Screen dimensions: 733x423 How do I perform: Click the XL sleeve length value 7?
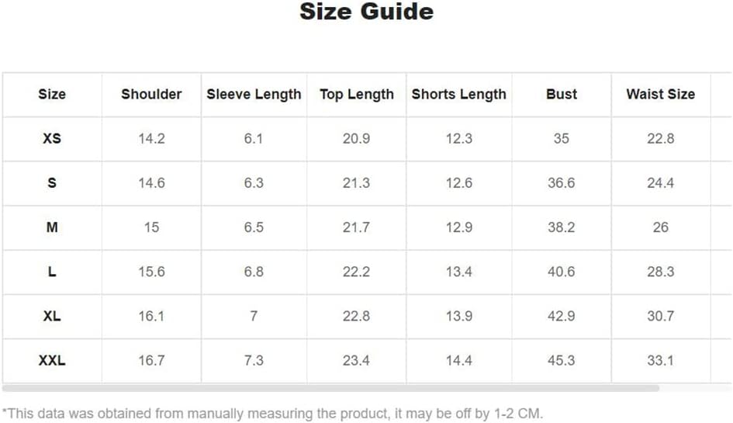pyautogui.click(x=254, y=316)
